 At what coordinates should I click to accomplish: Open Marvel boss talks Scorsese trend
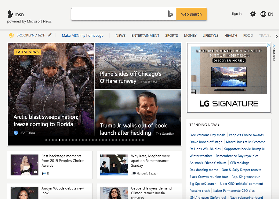coord(246,142)
